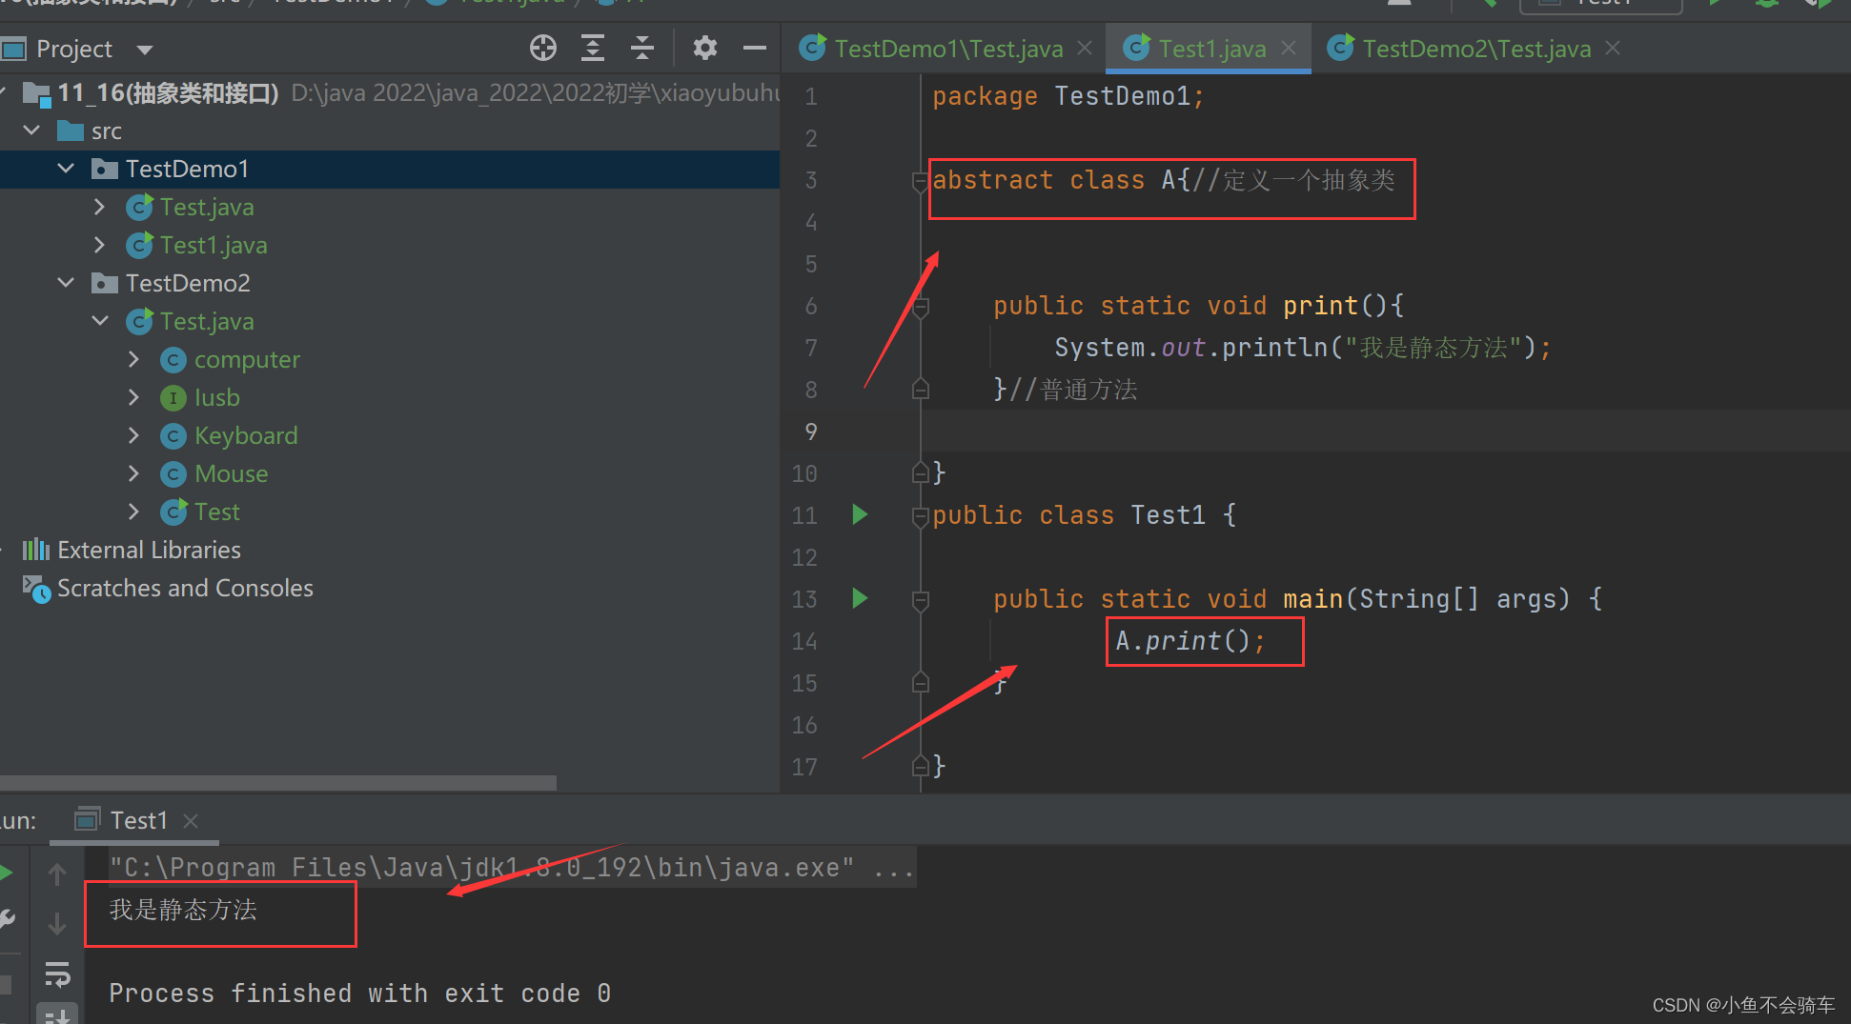Click the Project tool window title

(73, 49)
